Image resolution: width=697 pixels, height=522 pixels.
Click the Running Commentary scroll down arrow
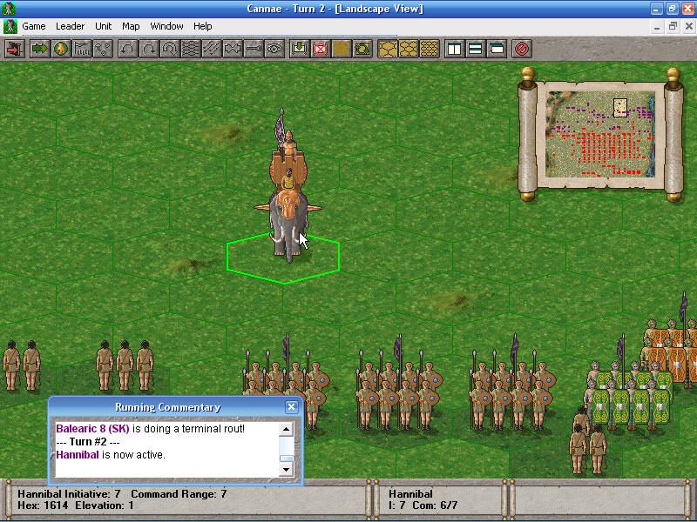tap(286, 470)
